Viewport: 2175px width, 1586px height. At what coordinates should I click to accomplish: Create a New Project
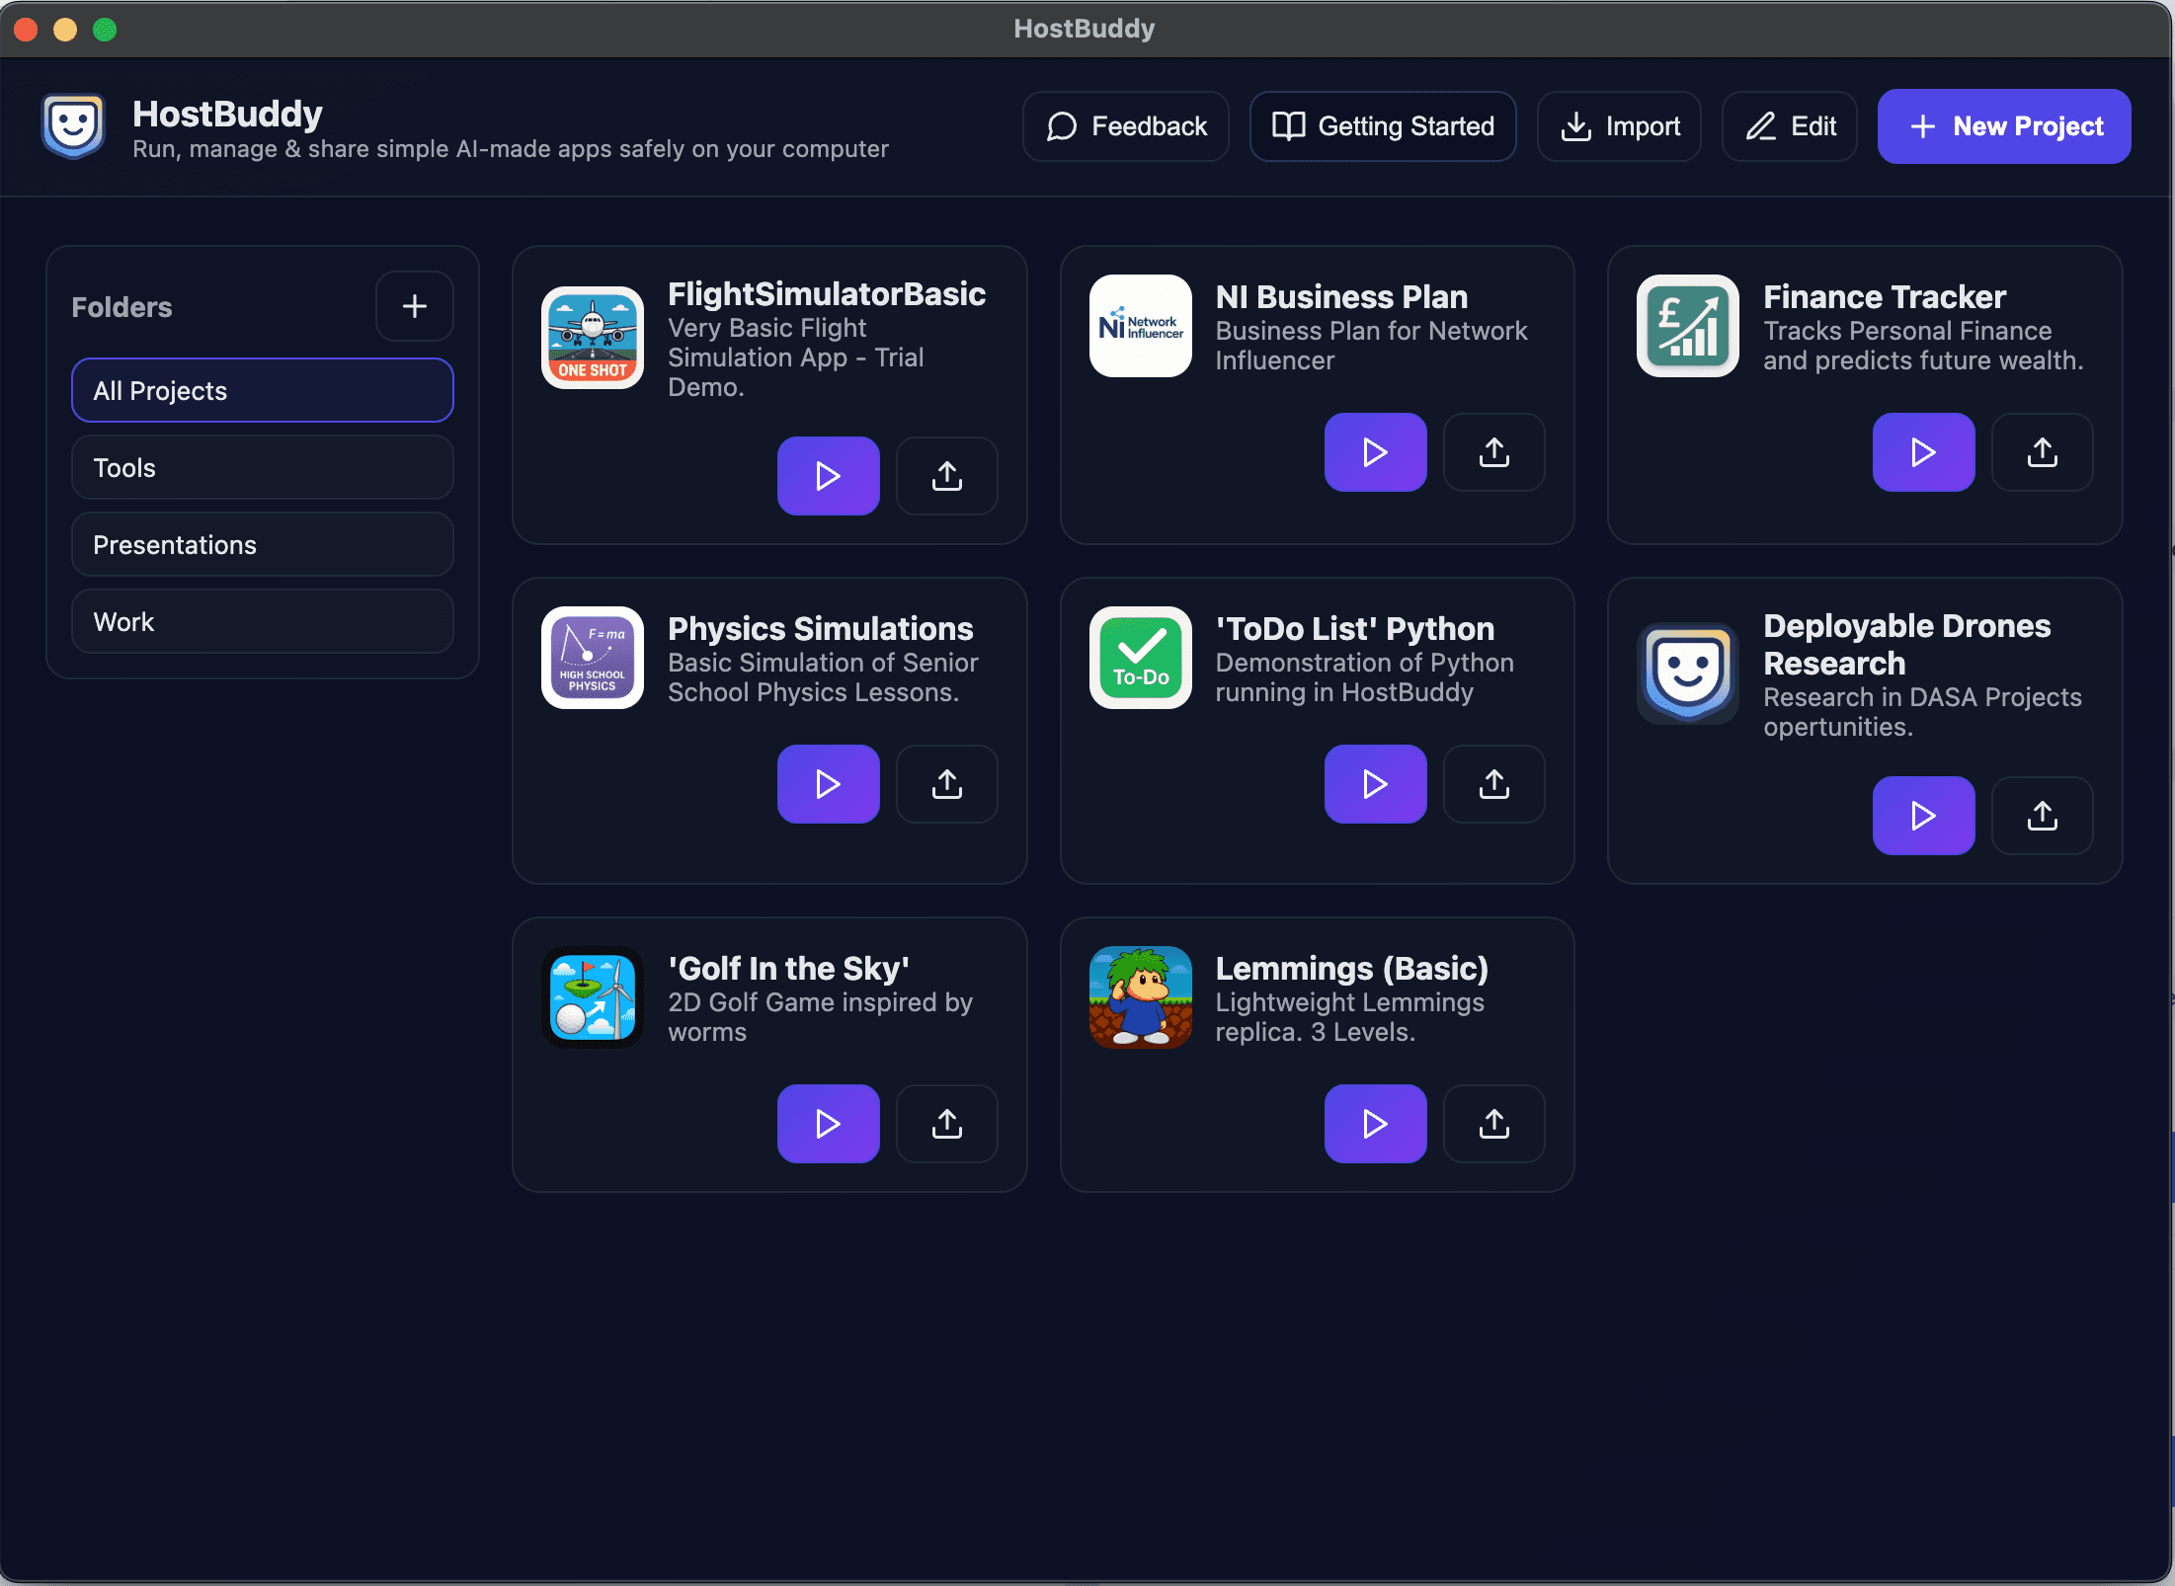pyautogui.click(x=2004, y=126)
